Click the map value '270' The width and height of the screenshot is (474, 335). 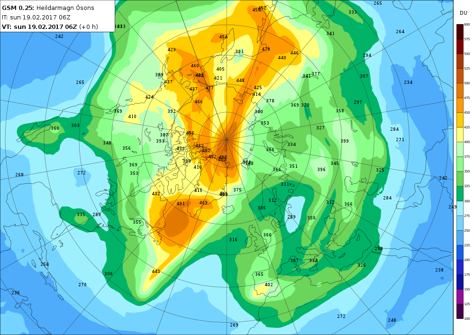82,285
